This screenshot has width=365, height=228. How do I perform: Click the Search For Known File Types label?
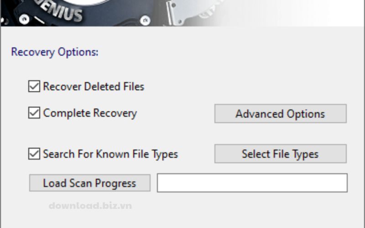(x=110, y=154)
